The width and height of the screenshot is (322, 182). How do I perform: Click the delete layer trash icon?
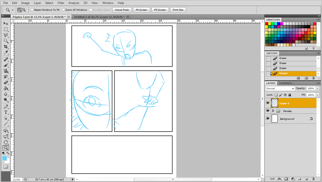click(x=313, y=178)
